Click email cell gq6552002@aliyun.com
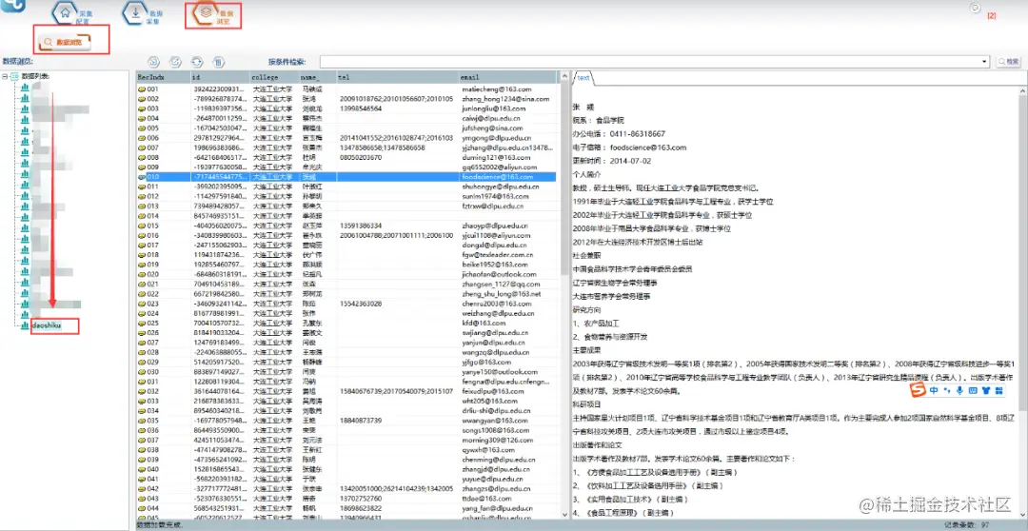 click(500, 167)
